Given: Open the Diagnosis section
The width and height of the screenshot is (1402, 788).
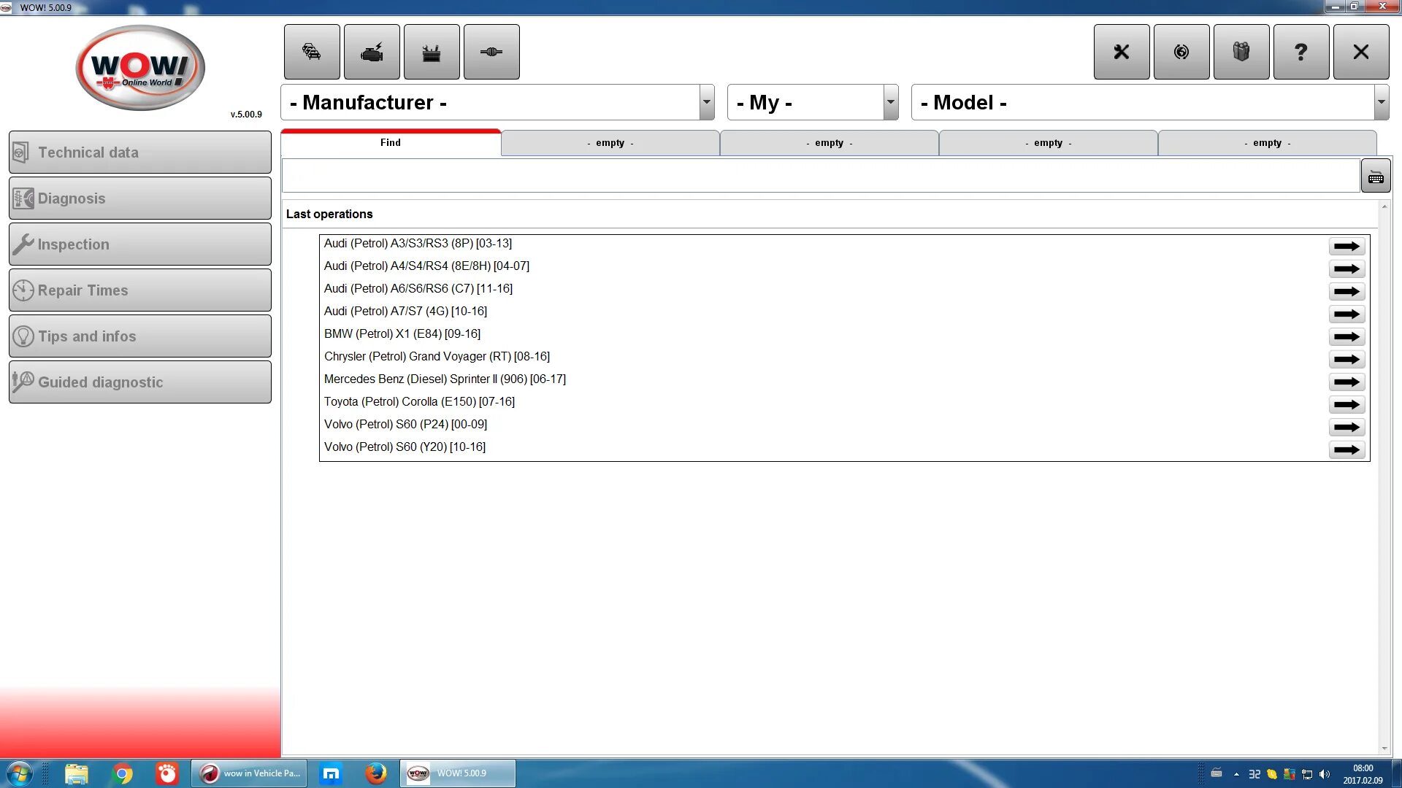Looking at the screenshot, I should (140, 198).
